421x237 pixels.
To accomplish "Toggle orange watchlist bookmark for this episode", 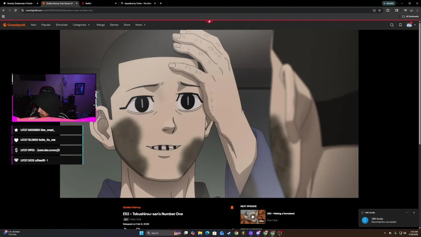I will [232, 208].
